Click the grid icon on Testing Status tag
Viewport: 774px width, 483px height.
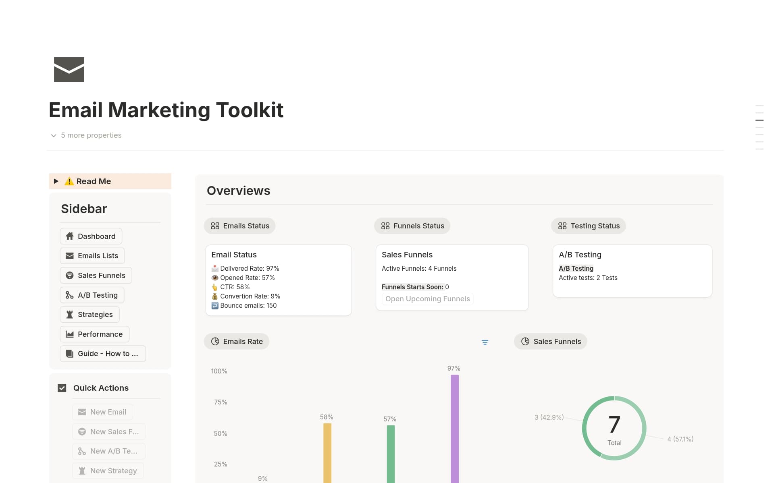(x=562, y=226)
